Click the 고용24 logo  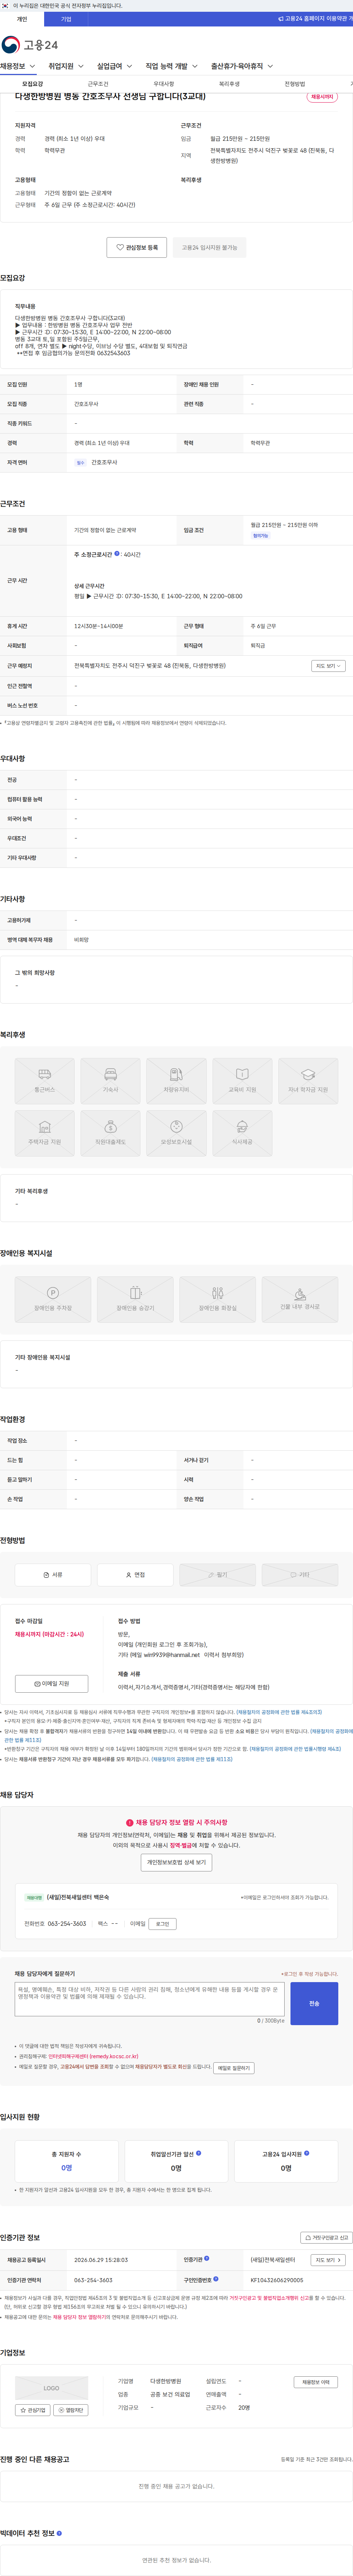pyautogui.click(x=30, y=45)
